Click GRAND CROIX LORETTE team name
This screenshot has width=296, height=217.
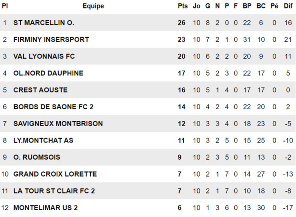[x=55, y=174]
